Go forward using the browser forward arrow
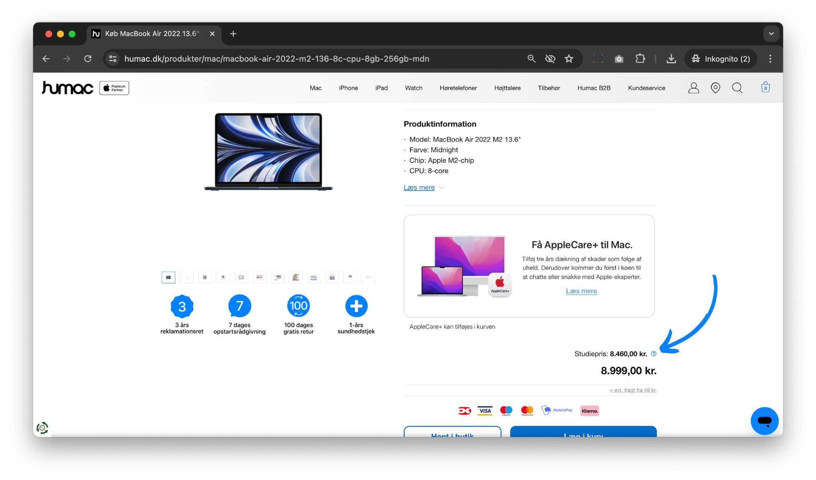The width and height of the screenshot is (816, 480). [x=67, y=59]
